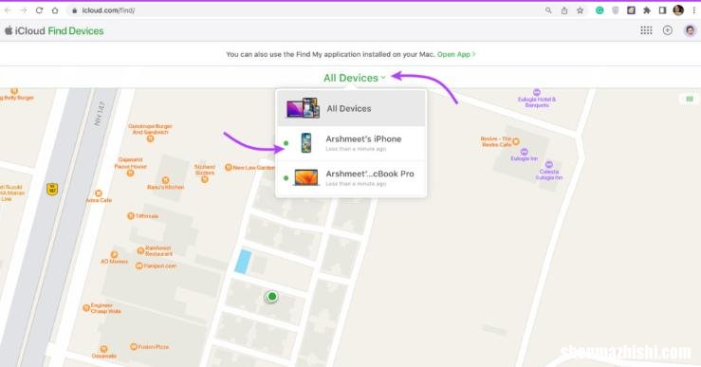Click the iCloud logo in the header
The width and height of the screenshot is (701, 367).
pyautogui.click(x=25, y=31)
